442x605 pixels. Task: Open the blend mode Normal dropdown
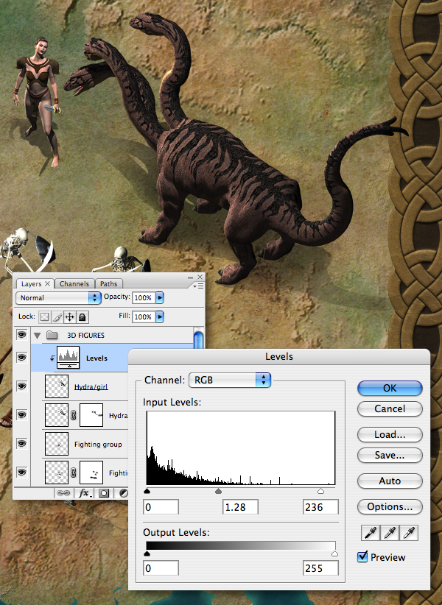tap(58, 298)
